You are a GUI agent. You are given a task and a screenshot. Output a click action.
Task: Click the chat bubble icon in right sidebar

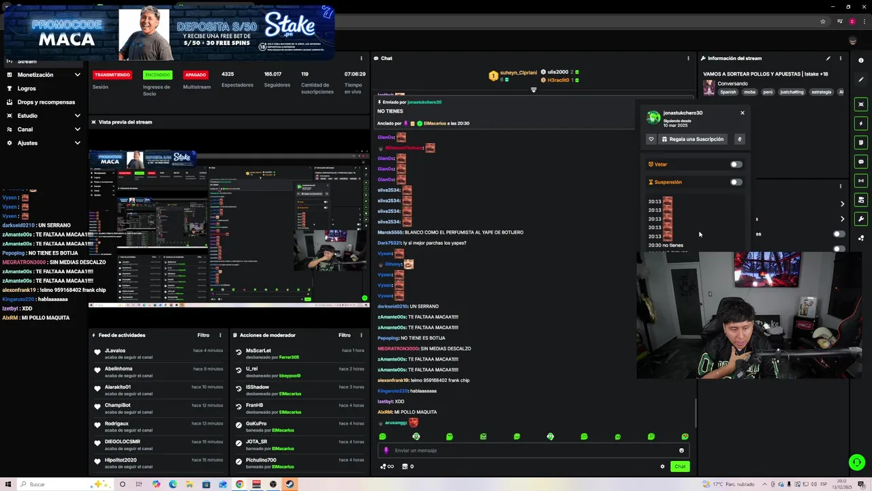(x=861, y=162)
